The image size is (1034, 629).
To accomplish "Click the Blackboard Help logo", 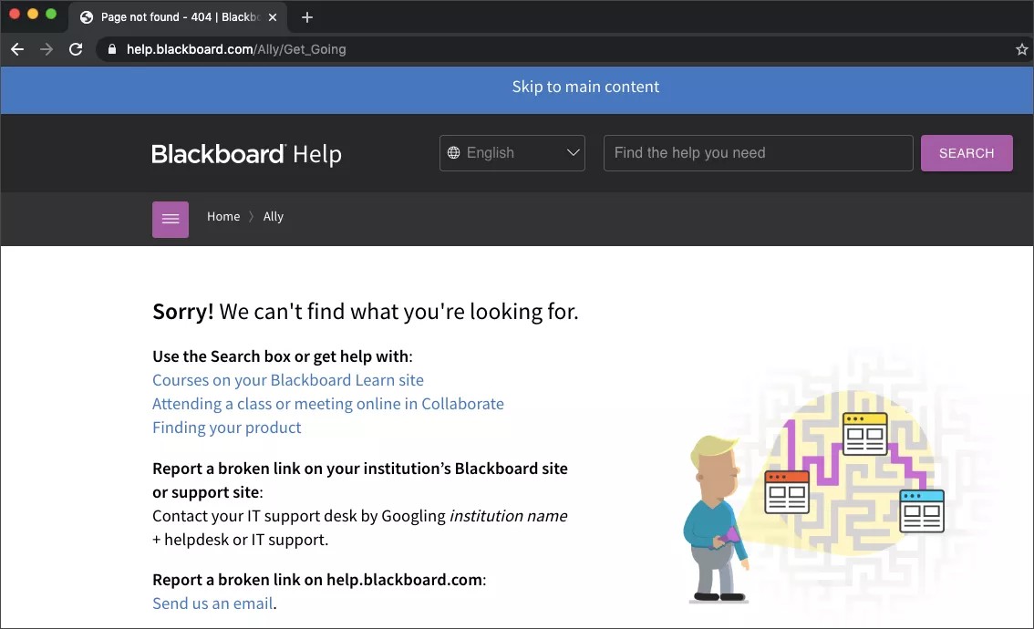I will (246, 154).
